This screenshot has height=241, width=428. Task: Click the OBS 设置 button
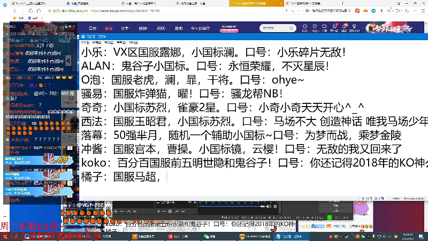(x=336, y=206)
